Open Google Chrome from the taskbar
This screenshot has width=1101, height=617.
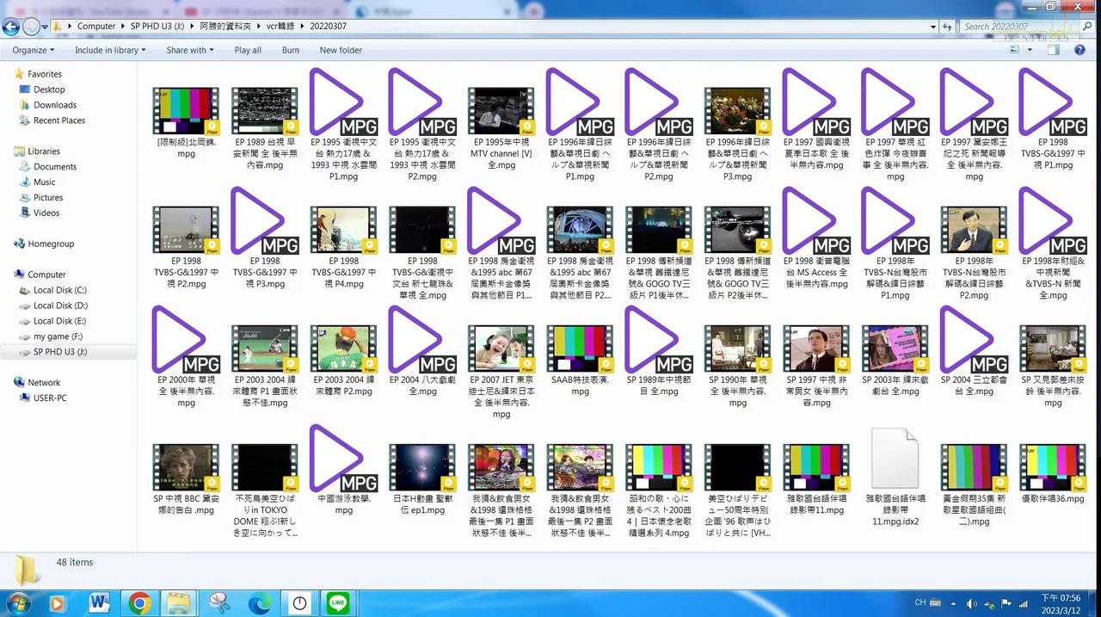coord(139,602)
